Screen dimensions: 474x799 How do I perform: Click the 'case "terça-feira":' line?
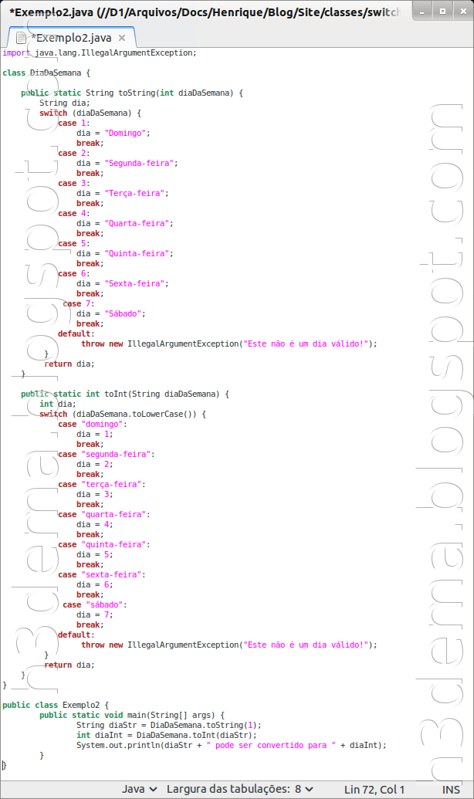point(102,484)
